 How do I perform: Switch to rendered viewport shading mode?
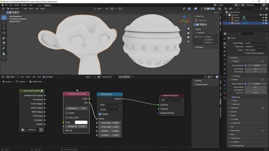pyautogui.click(x=214, y=8)
